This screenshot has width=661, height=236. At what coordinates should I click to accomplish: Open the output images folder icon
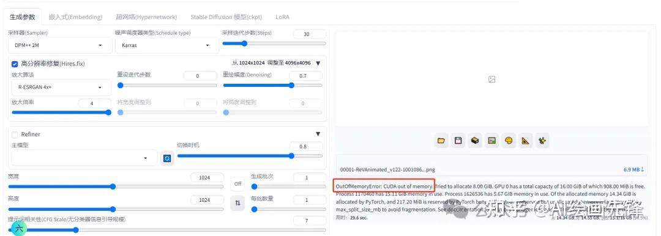(441, 141)
